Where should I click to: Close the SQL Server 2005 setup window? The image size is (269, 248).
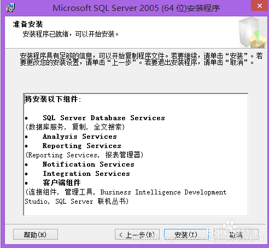(x=260, y=5)
